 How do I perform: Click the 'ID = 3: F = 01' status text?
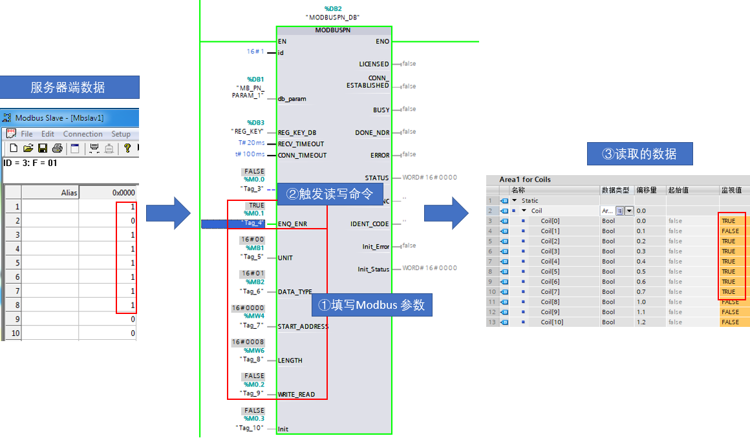tap(30, 163)
